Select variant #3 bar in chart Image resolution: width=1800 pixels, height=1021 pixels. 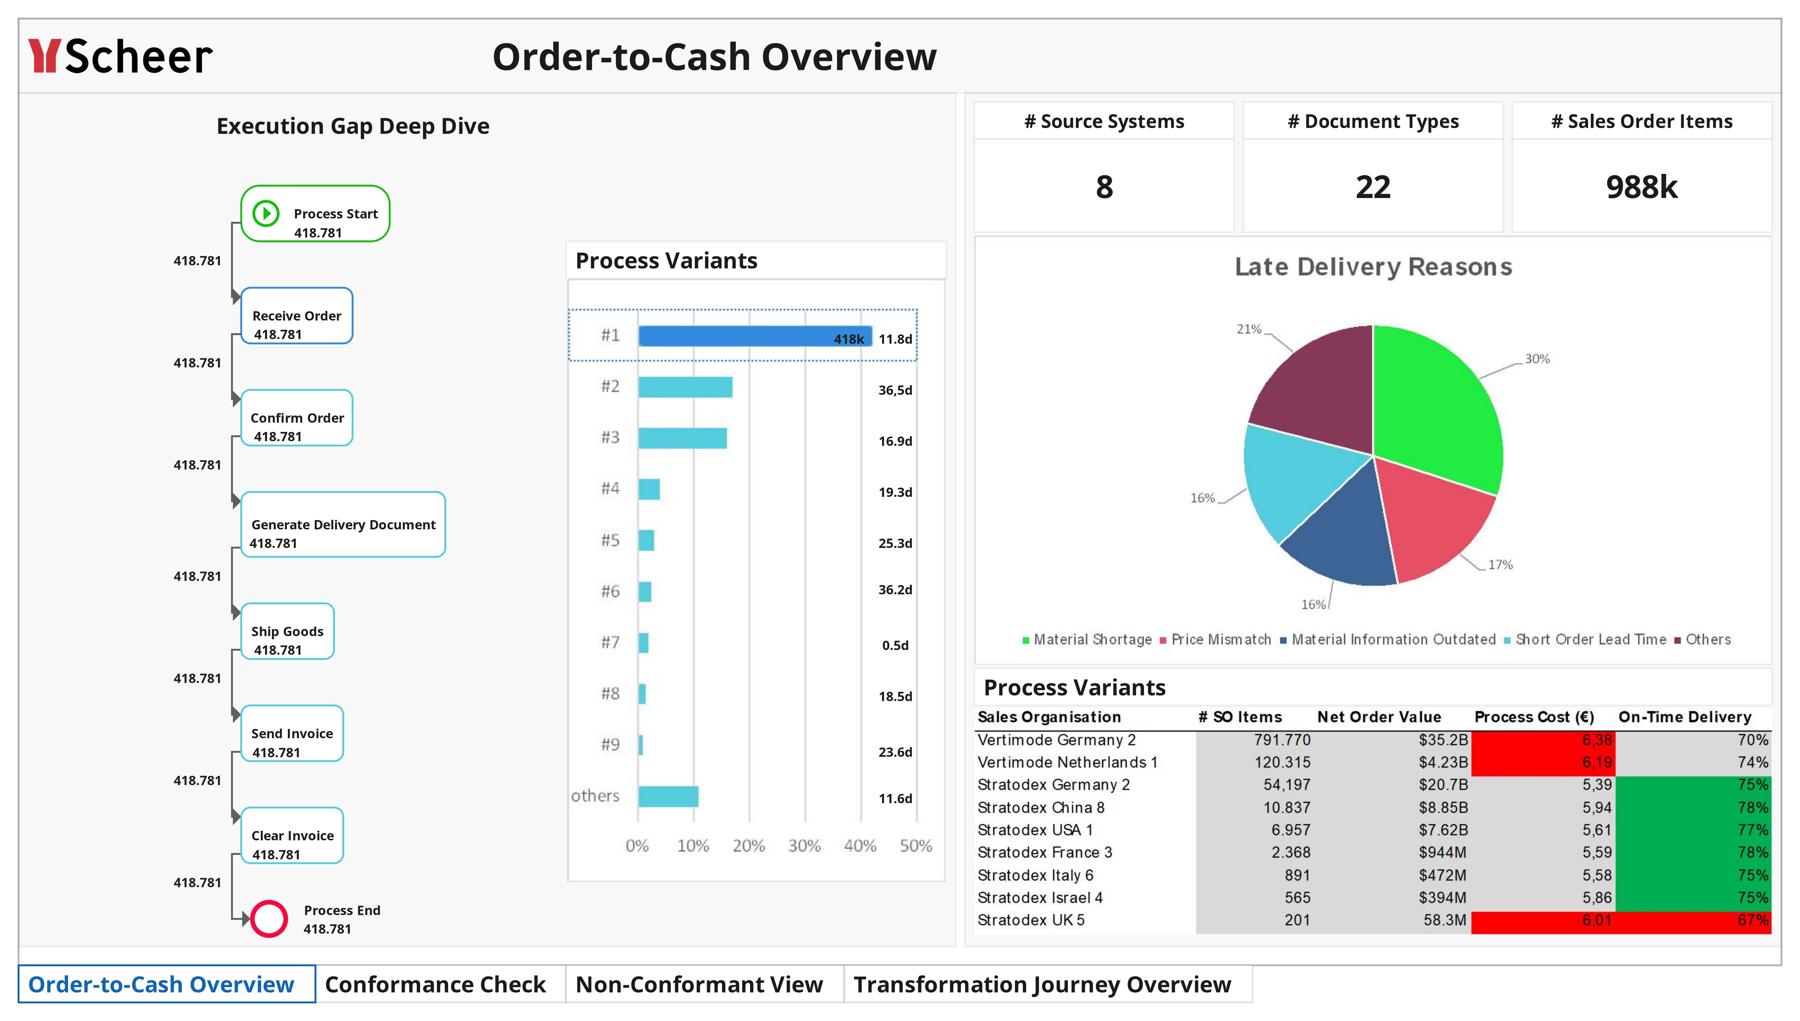pos(683,438)
